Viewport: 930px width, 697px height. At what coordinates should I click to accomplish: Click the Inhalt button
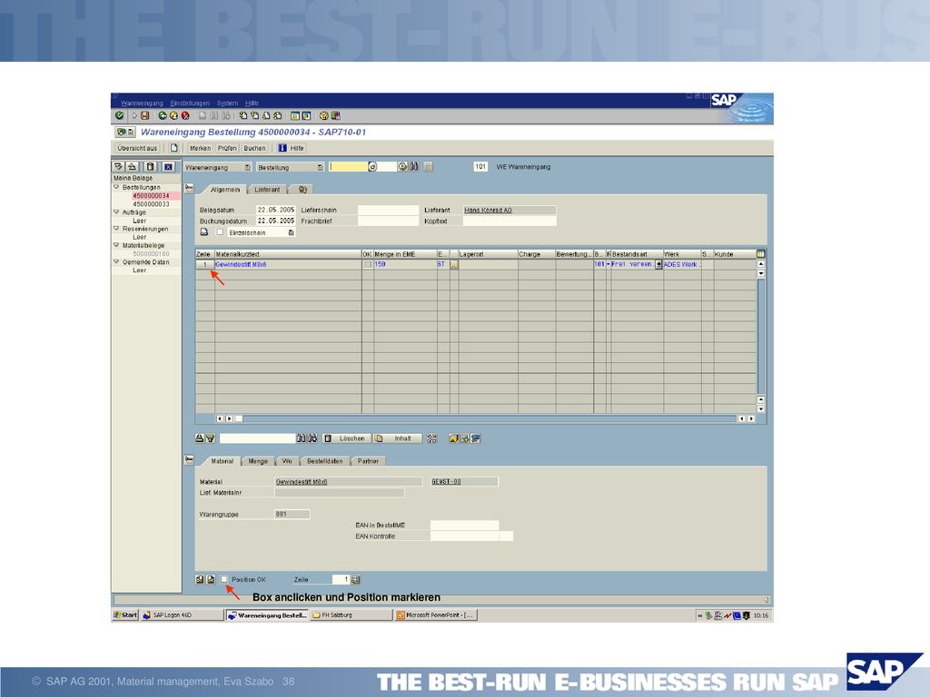[398, 438]
